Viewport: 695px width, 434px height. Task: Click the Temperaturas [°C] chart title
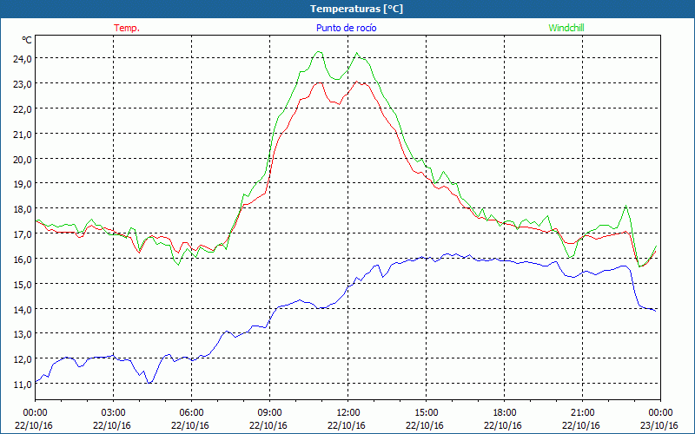(356, 9)
